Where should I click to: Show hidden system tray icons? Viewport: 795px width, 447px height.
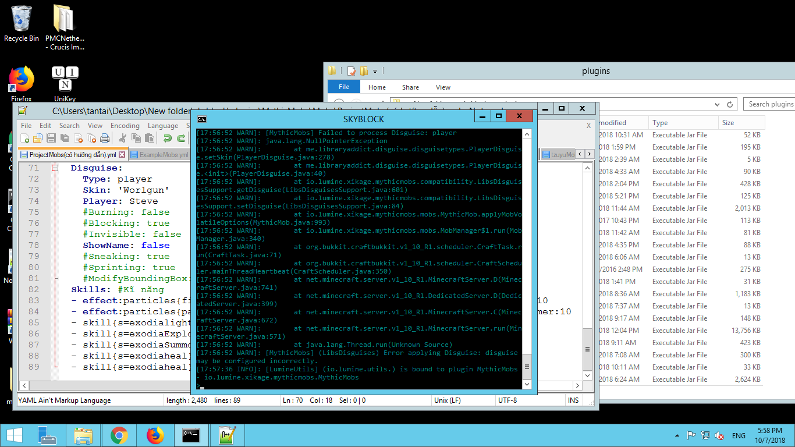coord(676,435)
